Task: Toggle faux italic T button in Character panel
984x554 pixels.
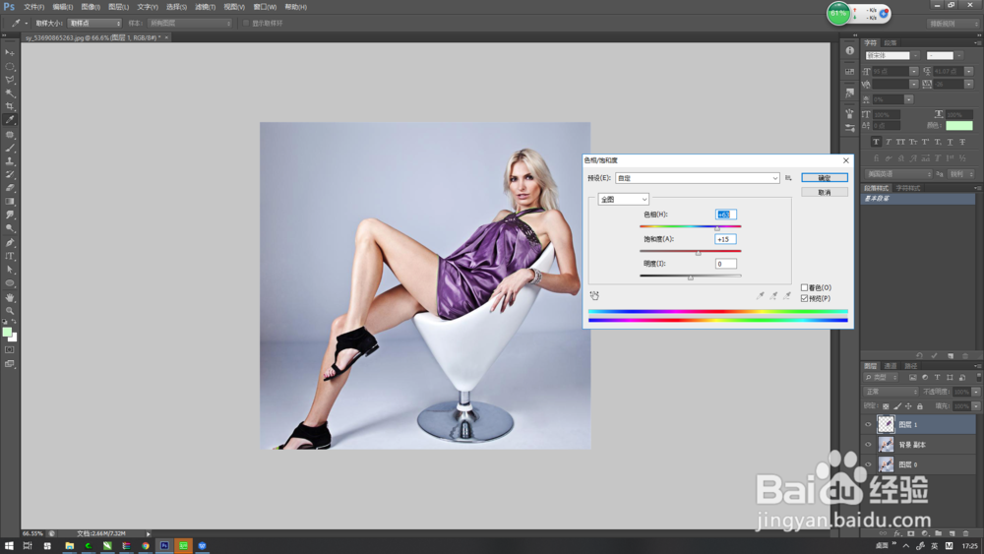Action: [x=888, y=143]
